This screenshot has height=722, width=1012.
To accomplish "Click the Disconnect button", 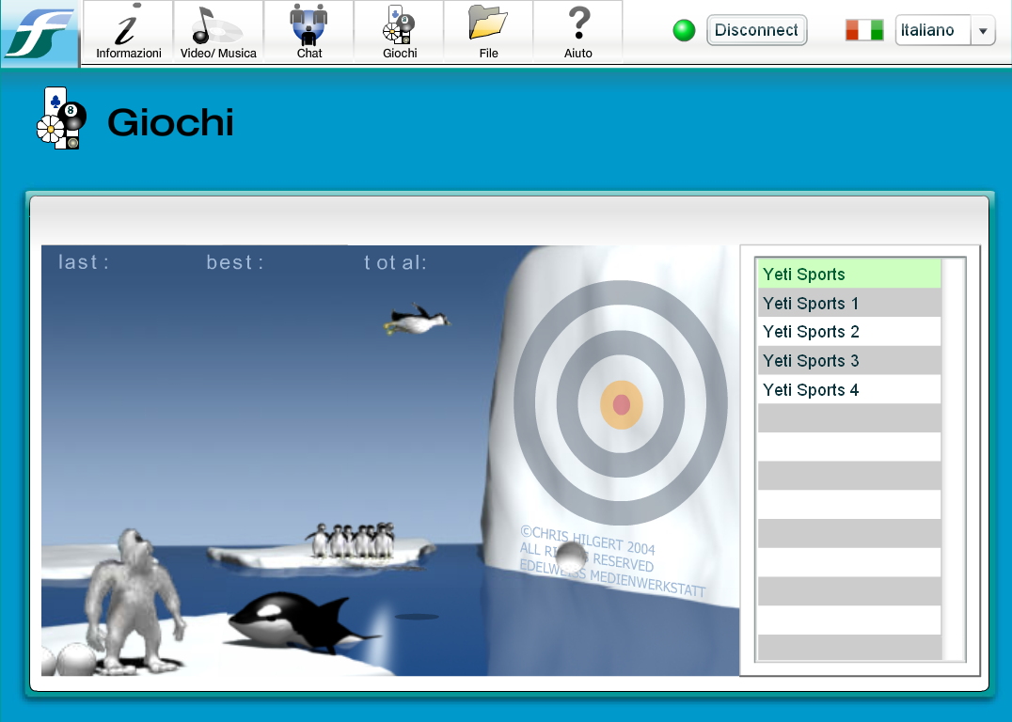I will [x=756, y=30].
